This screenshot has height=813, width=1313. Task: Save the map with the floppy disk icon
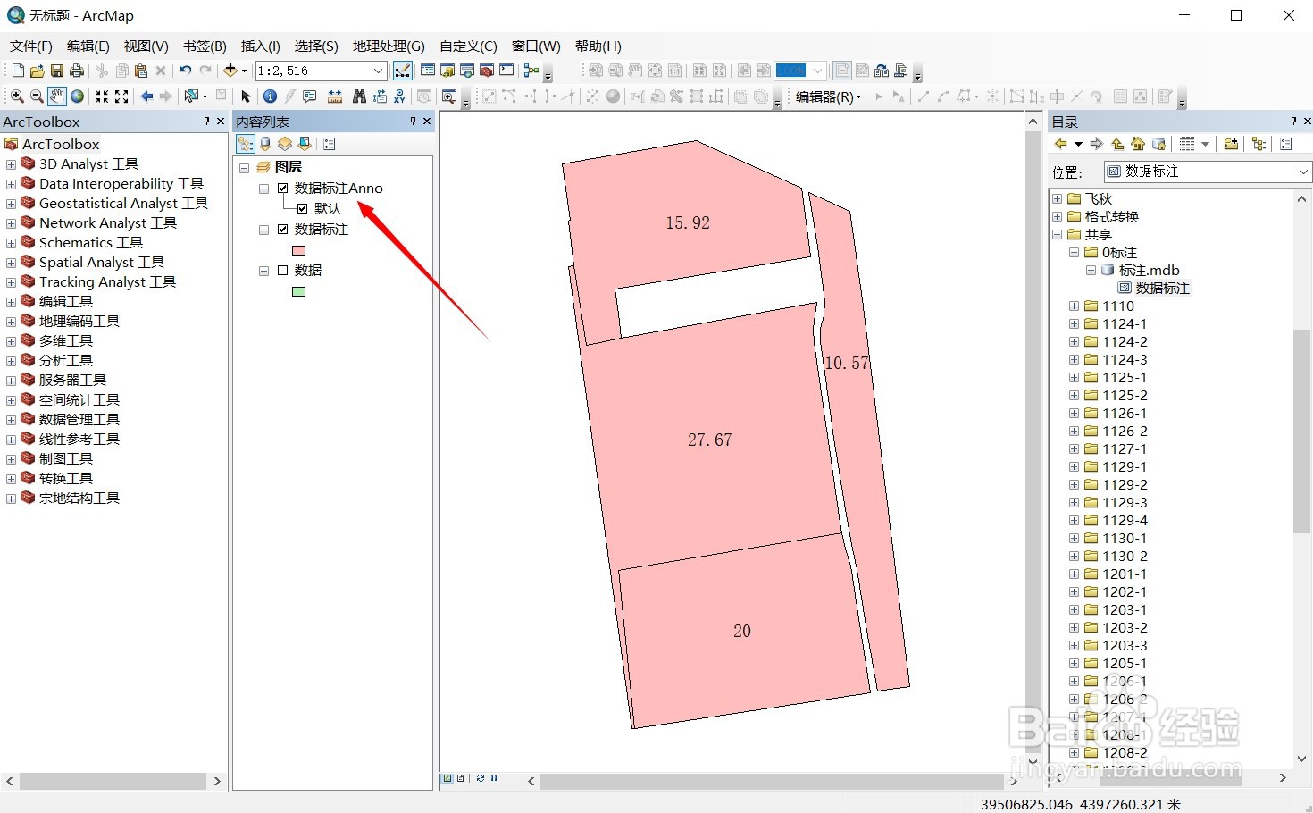point(56,71)
